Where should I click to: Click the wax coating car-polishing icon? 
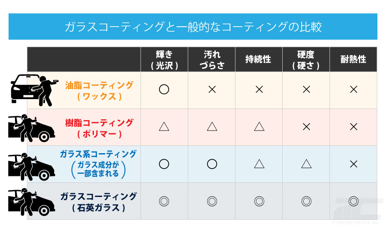[x=34, y=90]
